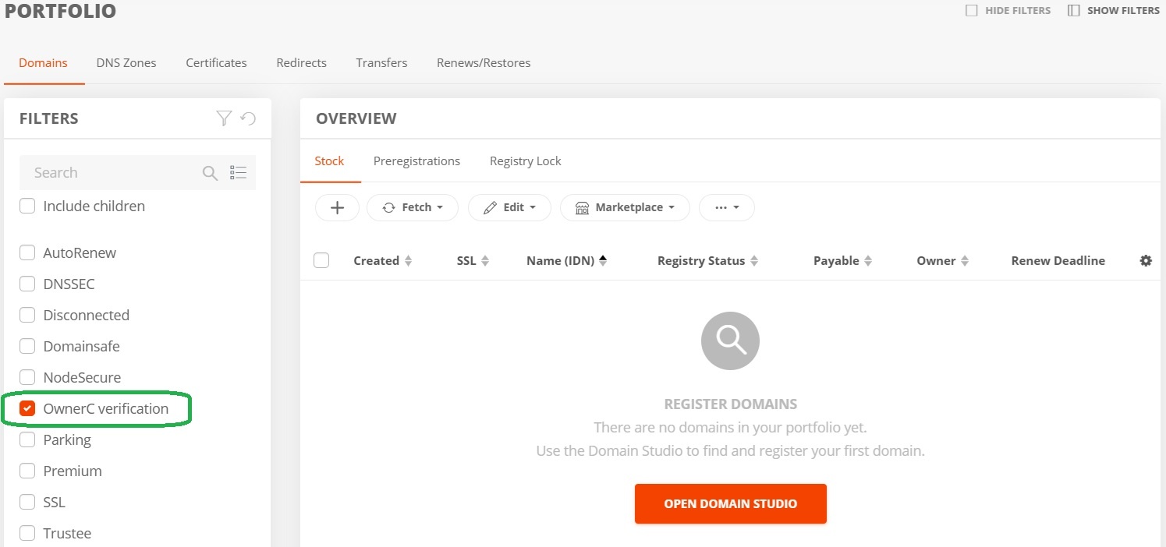The image size is (1166, 547).
Task: Select the Preregistrations sub-tab
Action: [416, 161]
